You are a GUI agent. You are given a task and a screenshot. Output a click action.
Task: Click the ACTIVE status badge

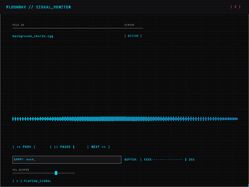coord(133,36)
